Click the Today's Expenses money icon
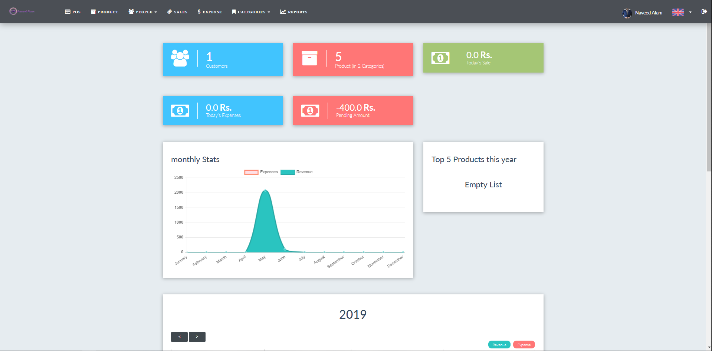Viewport: 712px width, 351px height. [180, 111]
